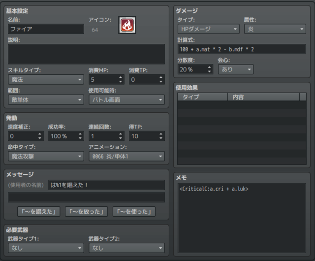
Task: Open the 使用可能時 dropdown showing バトル画面
Action: click(127, 100)
